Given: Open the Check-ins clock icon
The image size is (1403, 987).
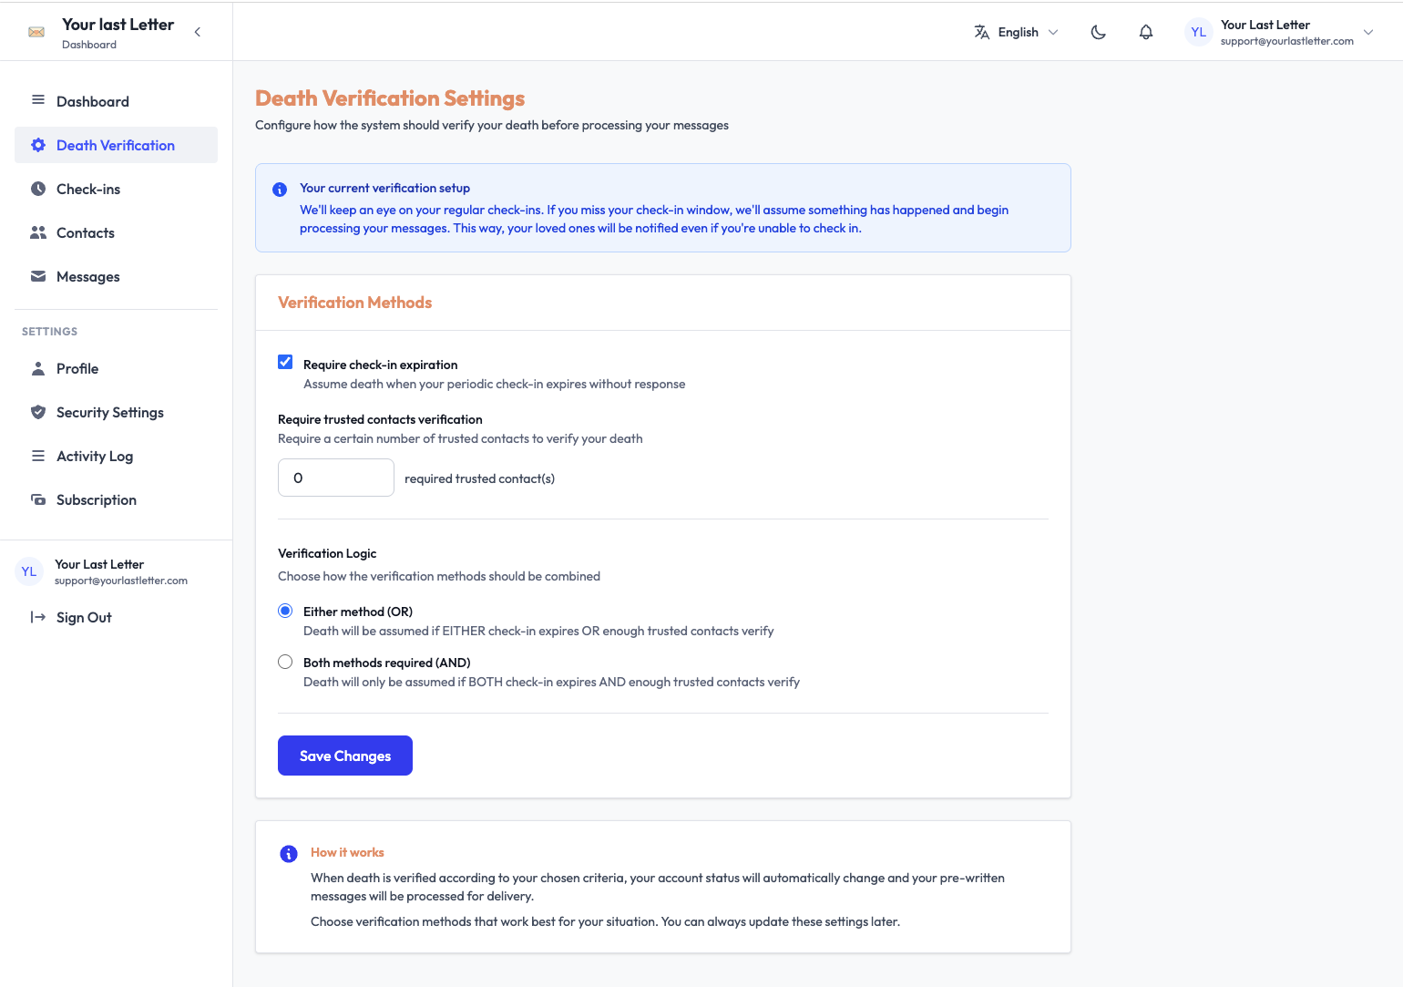Looking at the screenshot, I should click(x=38, y=189).
